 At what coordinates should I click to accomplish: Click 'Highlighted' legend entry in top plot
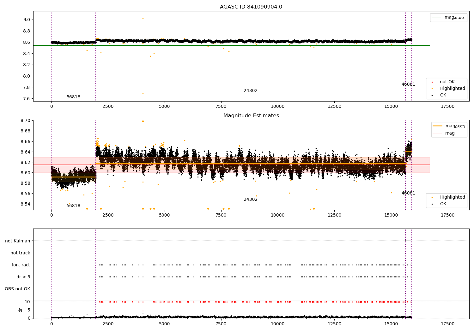[453, 89]
